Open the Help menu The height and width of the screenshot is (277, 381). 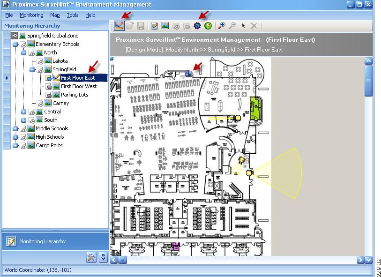click(x=90, y=15)
